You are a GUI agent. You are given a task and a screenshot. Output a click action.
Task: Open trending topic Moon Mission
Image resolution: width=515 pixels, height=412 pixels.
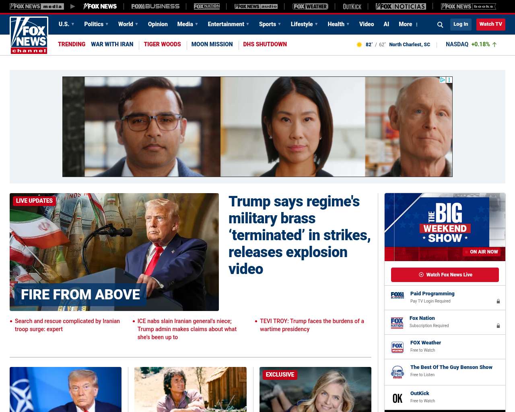coord(212,44)
